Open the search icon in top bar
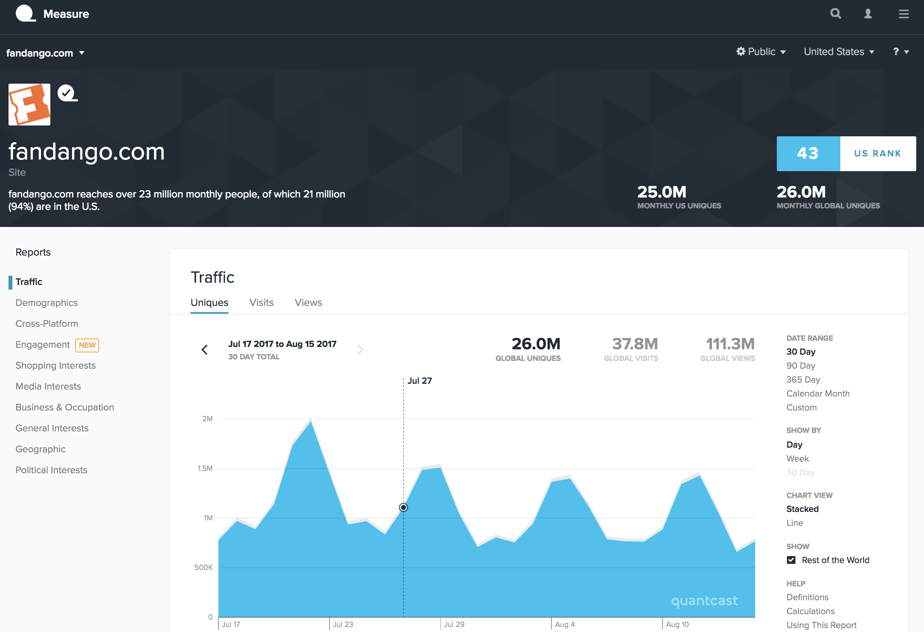The image size is (924, 632). tap(836, 14)
